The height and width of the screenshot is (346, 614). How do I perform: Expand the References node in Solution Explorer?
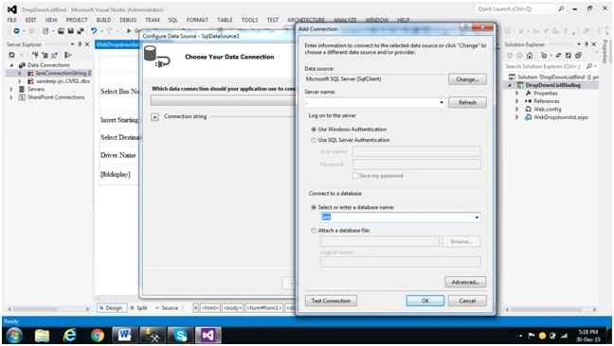pos(517,101)
